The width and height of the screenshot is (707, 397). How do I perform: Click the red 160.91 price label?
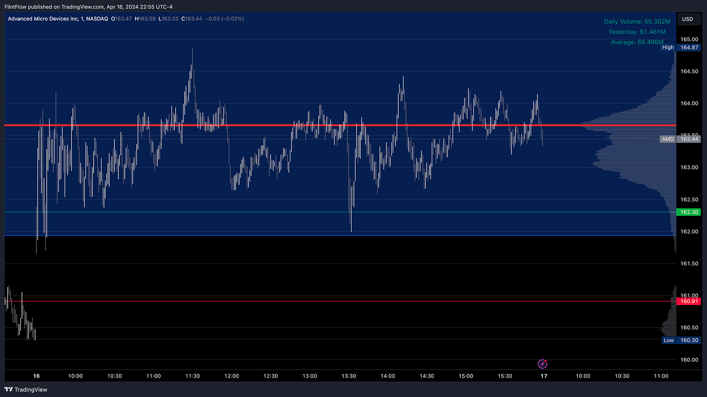click(688, 301)
